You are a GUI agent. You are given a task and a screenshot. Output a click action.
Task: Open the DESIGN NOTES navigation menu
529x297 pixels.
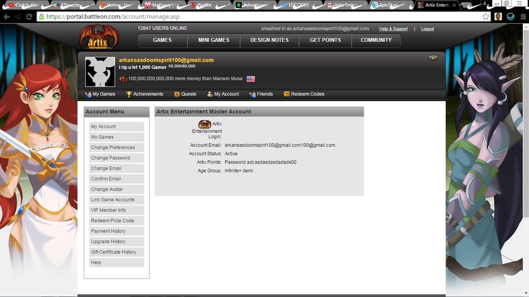(x=269, y=40)
